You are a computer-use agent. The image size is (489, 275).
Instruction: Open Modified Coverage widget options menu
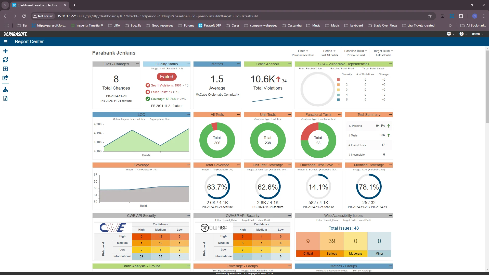[x=390, y=165]
